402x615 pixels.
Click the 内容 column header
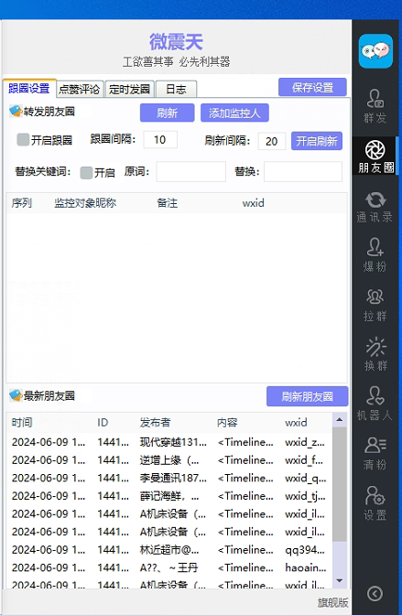click(x=227, y=423)
